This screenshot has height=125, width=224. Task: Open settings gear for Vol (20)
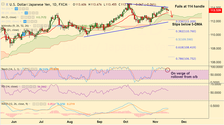pos(20,9)
